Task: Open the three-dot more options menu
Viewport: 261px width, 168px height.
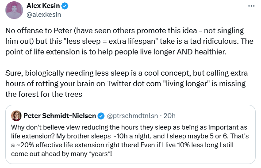Action: tap(251, 6)
